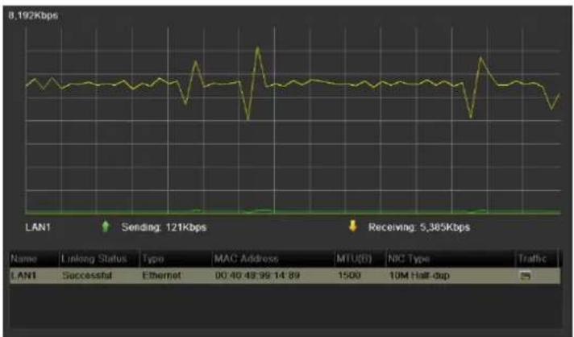Select the LAN1 row name cell
The width and height of the screenshot is (574, 337).
(23, 275)
